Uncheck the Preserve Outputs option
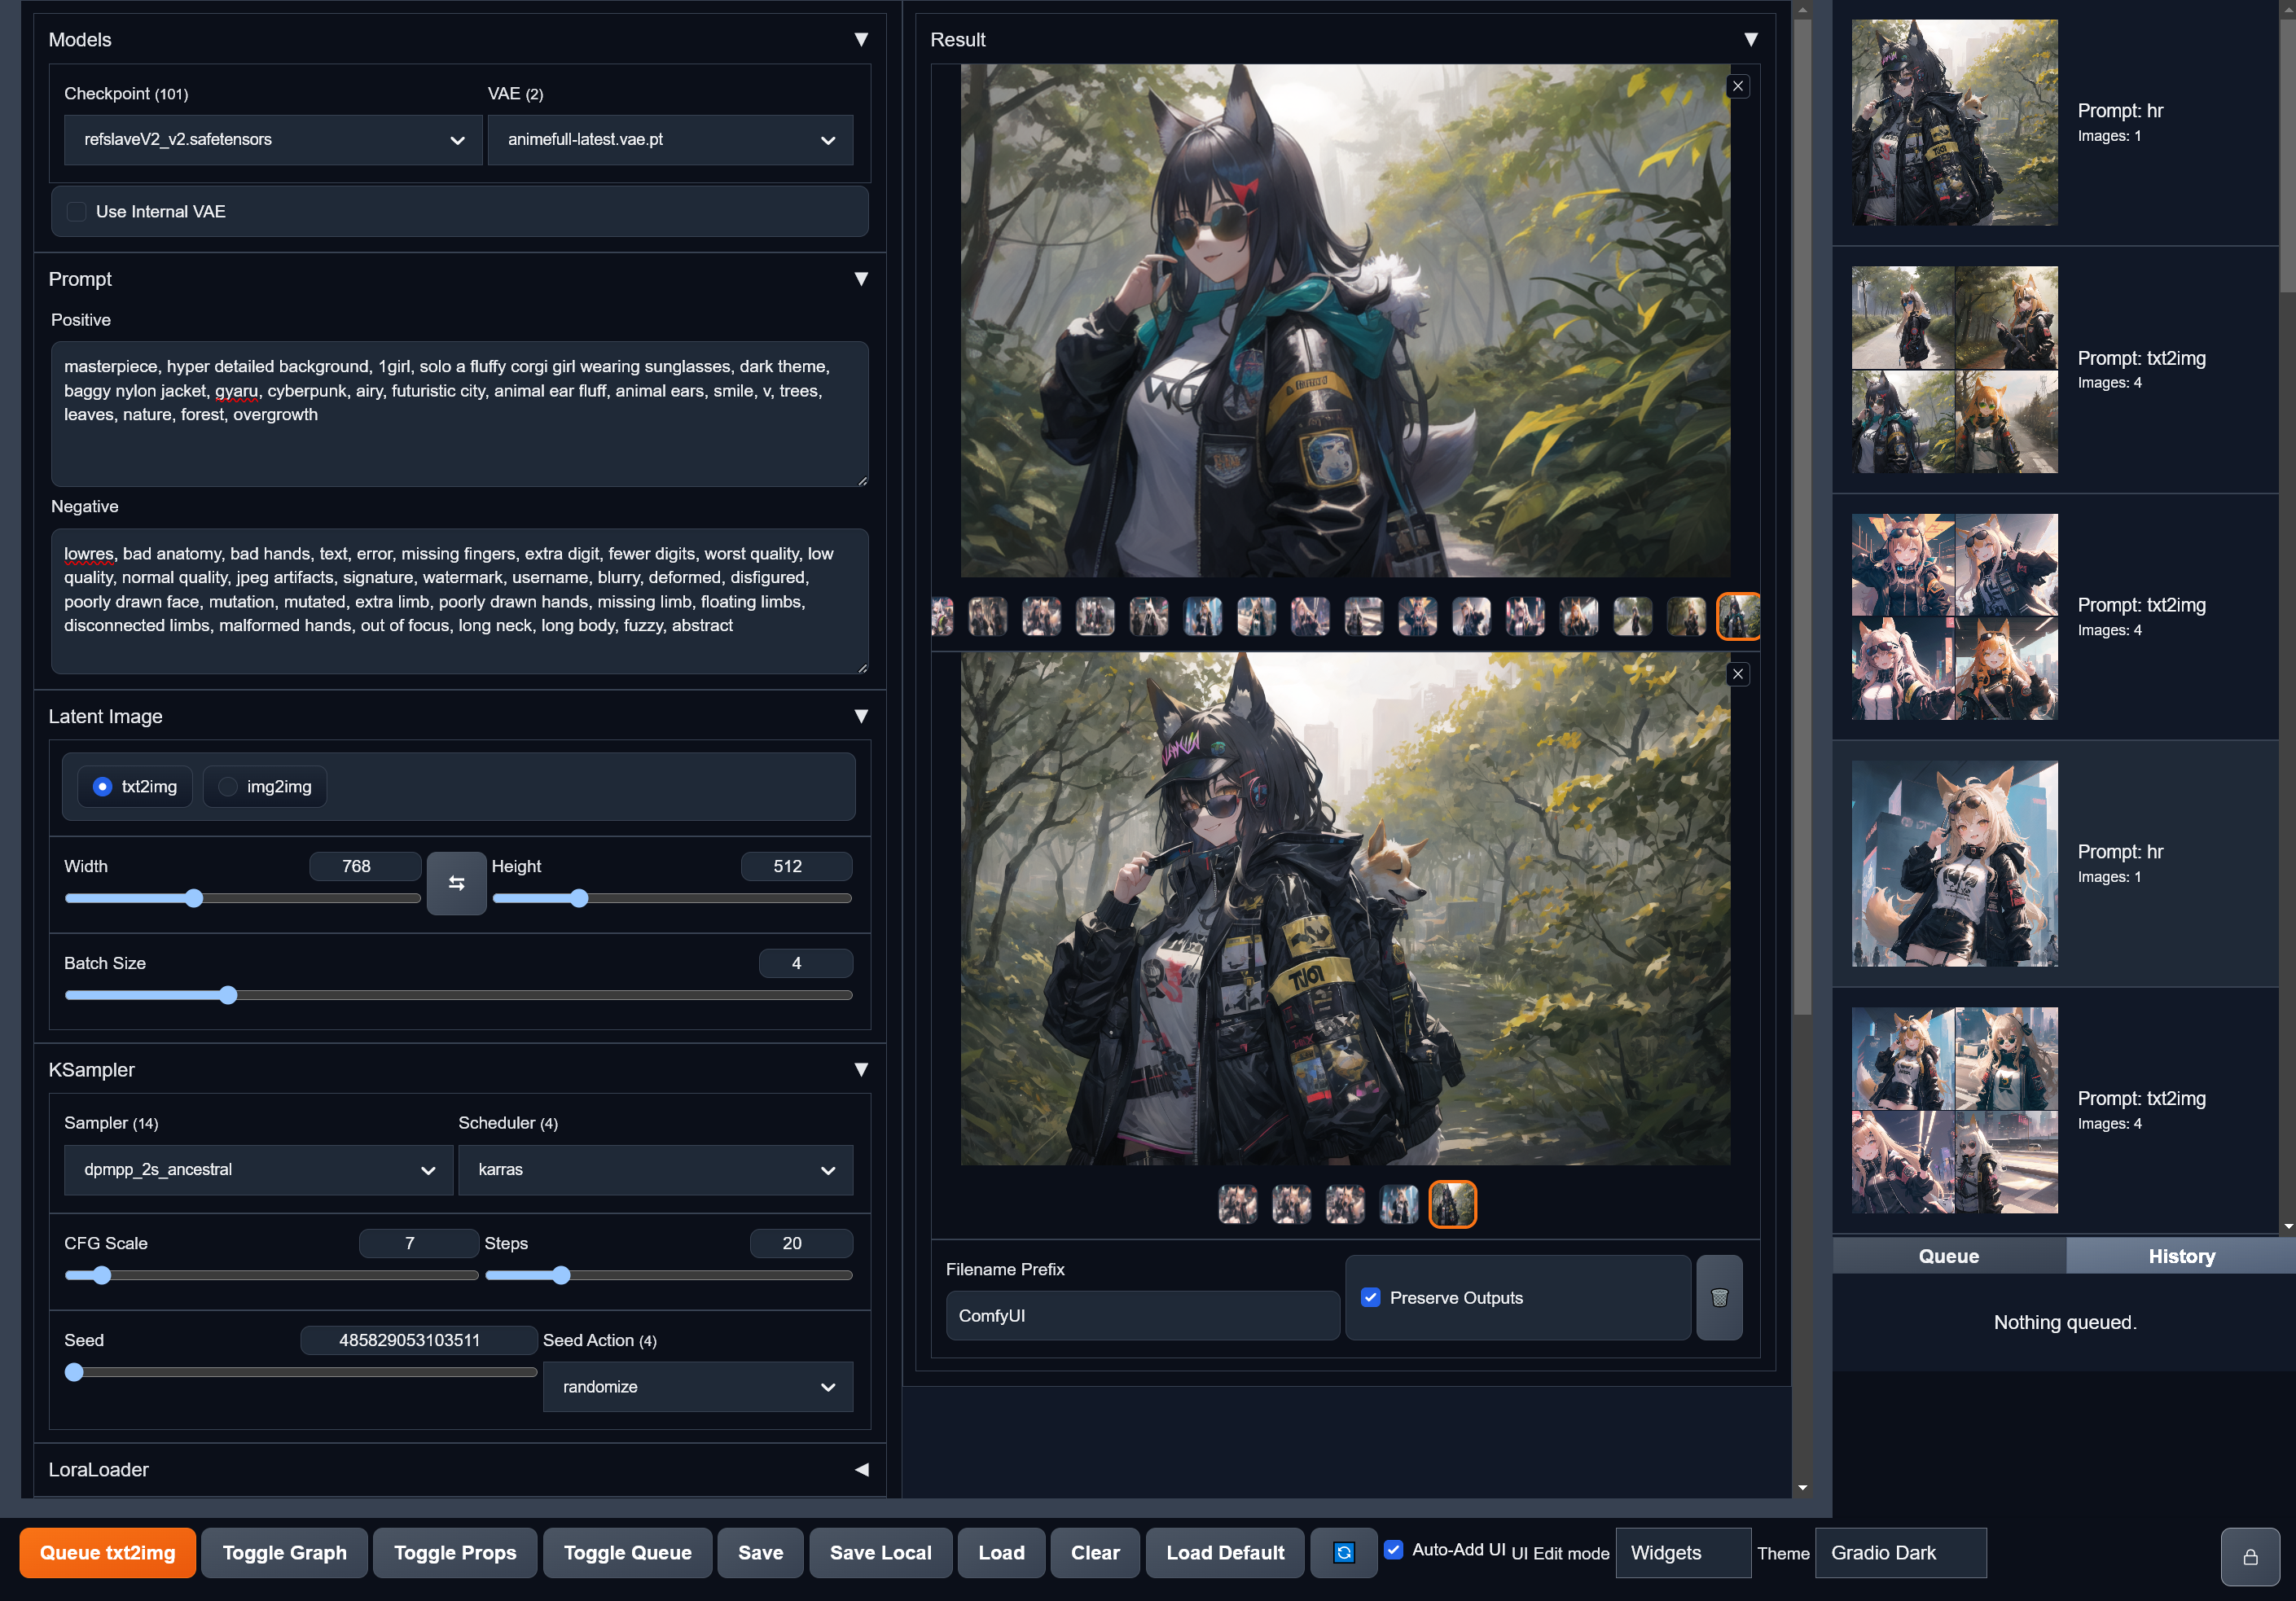Image resolution: width=2296 pixels, height=1601 pixels. pos(1370,1297)
